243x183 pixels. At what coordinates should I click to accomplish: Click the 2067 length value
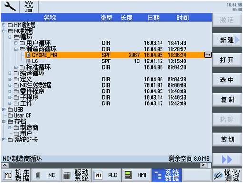tap(134, 55)
